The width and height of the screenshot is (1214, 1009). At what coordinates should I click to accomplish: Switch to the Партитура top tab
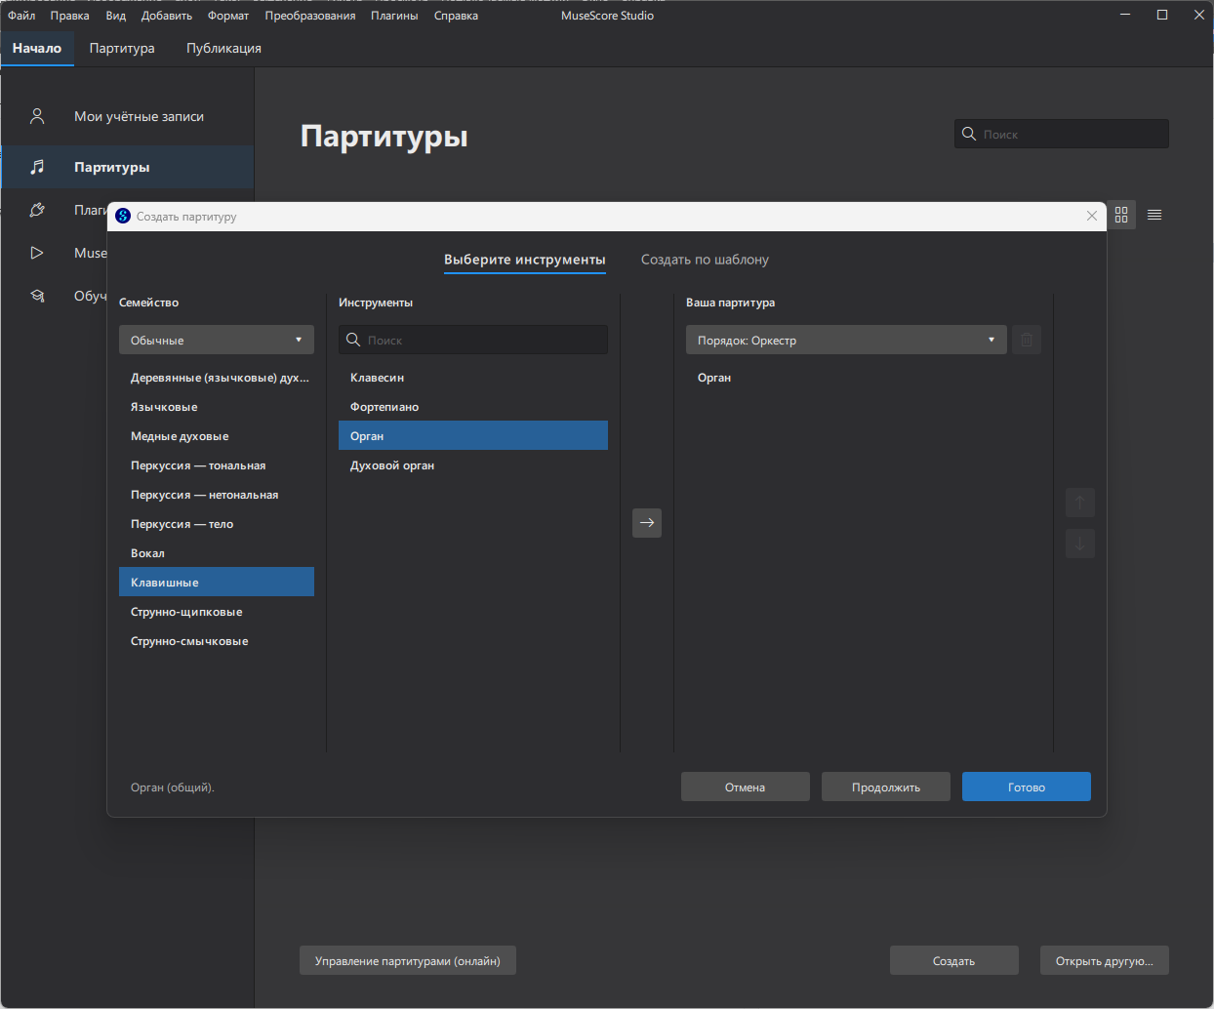[x=122, y=48]
